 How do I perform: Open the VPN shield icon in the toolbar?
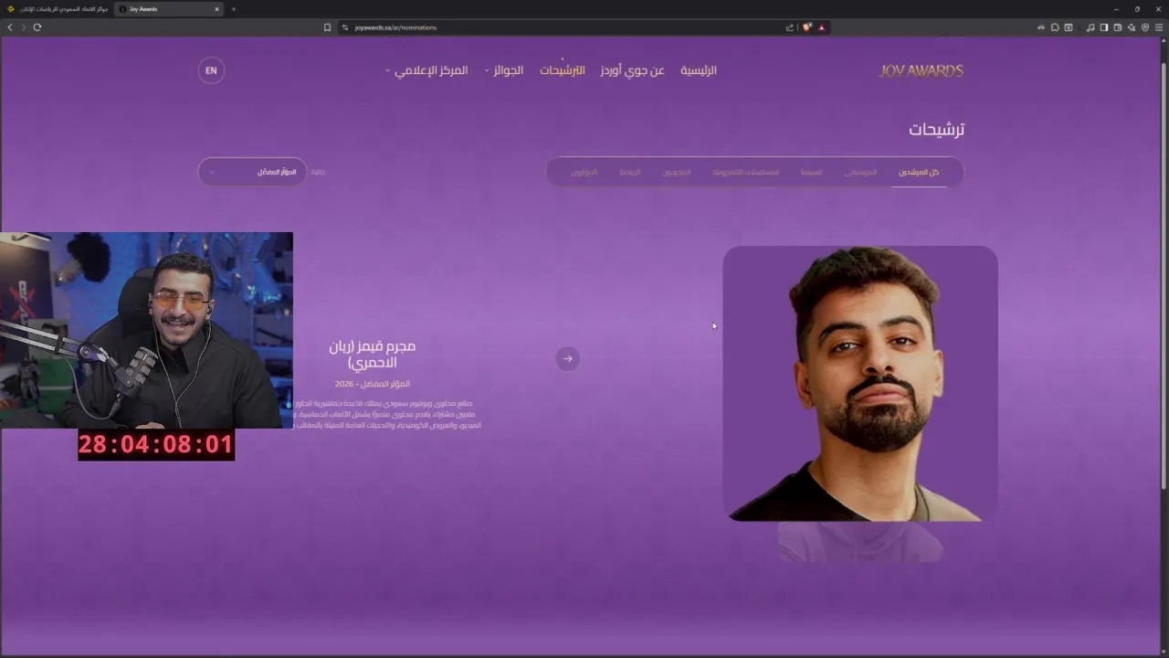click(x=1145, y=27)
